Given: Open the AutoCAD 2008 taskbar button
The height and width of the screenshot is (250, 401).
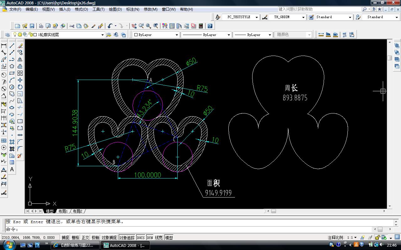Looking at the screenshot, I should [125, 245].
